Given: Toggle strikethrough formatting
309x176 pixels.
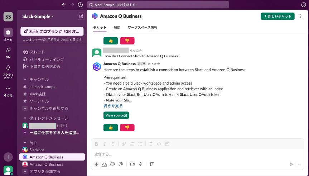Looking at the screenshot, I should tap(113, 144).
